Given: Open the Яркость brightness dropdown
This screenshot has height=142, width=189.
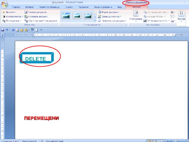Looking at the screenshot, I should [9, 12].
